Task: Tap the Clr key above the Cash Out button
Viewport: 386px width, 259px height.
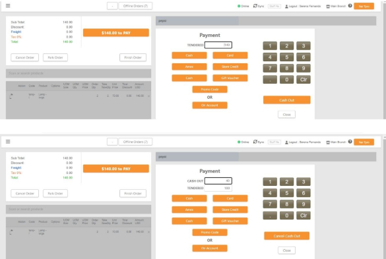Action: tap(304, 80)
